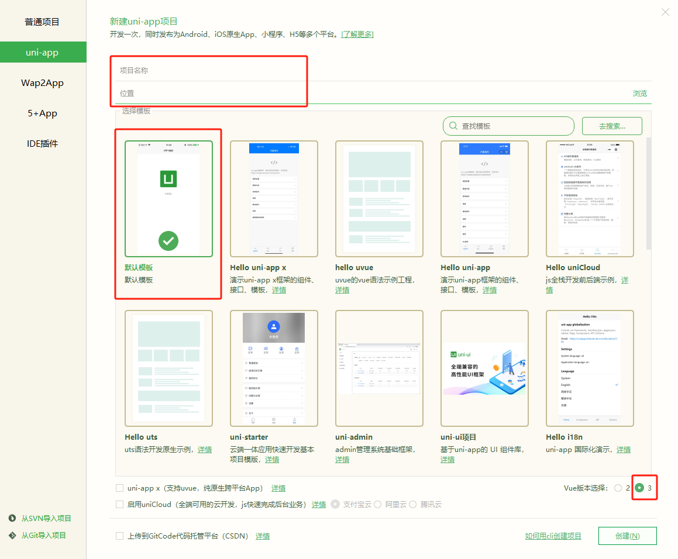
Task: Enable the uni-app x checkbox
Action: [120, 488]
